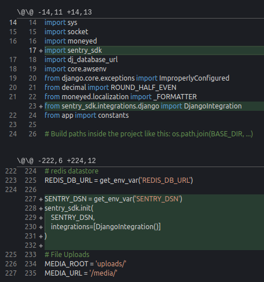264x282 pixels.
Task: Click the line 'from app import constants'
Action: pyautogui.click(x=87, y=115)
